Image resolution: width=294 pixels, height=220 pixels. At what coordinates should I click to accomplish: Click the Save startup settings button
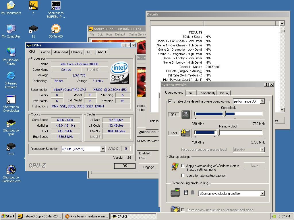pos(254,166)
